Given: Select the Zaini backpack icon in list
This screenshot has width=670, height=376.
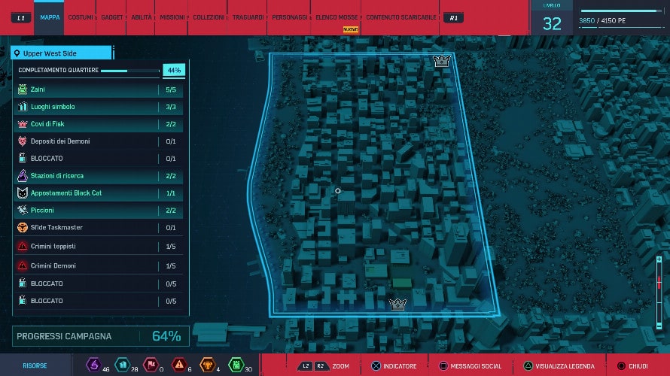Looking at the screenshot, I should (x=22, y=89).
